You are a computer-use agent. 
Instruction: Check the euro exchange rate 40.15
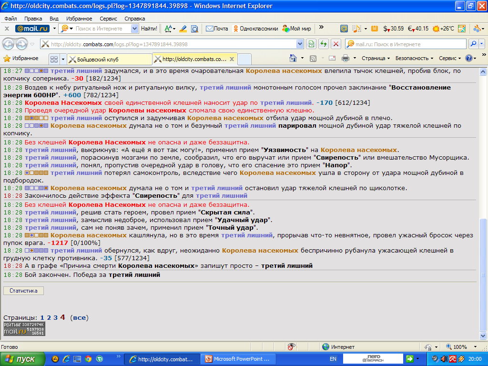418,29
